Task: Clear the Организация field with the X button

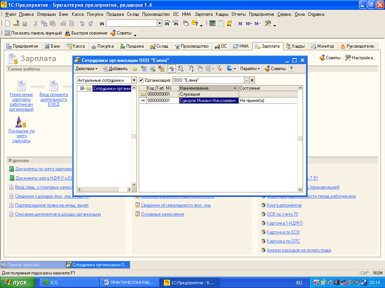Action: pyautogui.click(x=252, y=80)
